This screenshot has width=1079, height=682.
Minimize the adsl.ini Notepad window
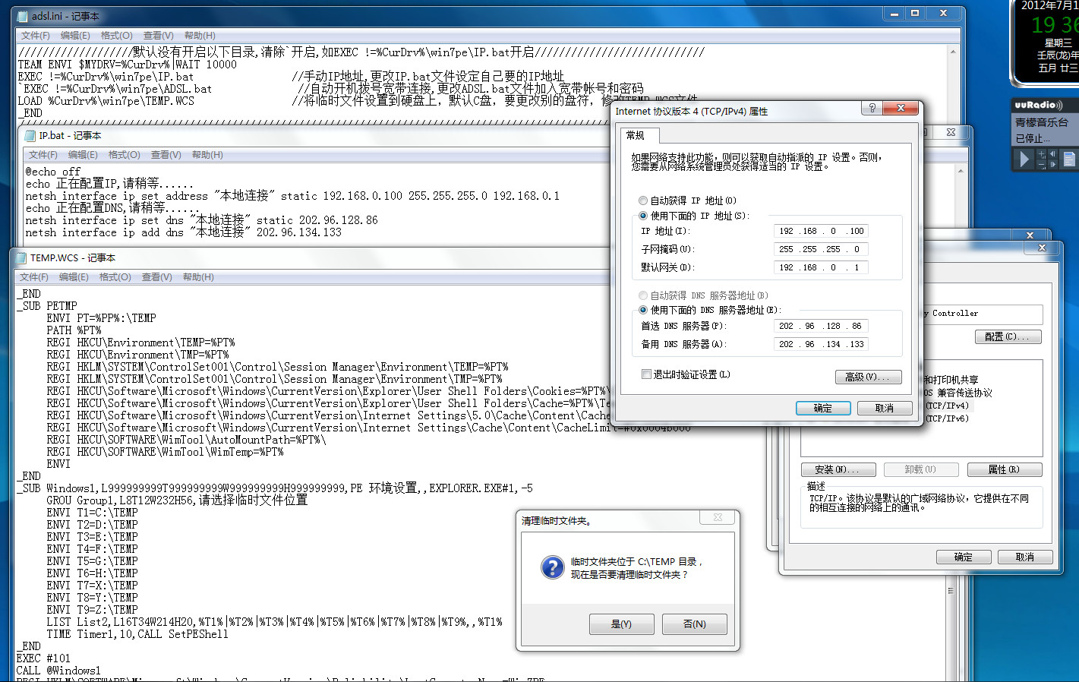coord(894,14)
